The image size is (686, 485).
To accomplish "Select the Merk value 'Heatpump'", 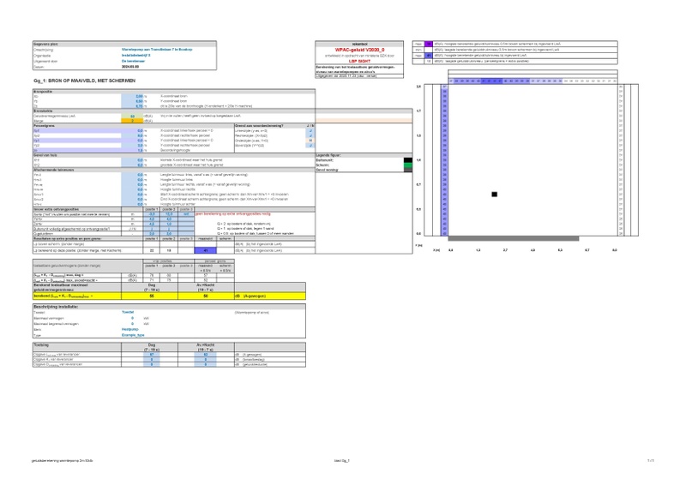I will [130, 329].
